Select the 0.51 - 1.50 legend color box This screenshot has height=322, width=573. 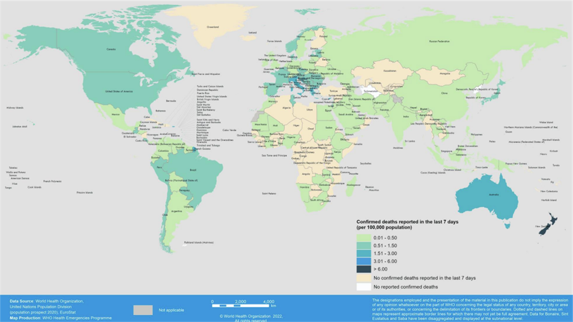pyautogui.click(x=363, y=245)
